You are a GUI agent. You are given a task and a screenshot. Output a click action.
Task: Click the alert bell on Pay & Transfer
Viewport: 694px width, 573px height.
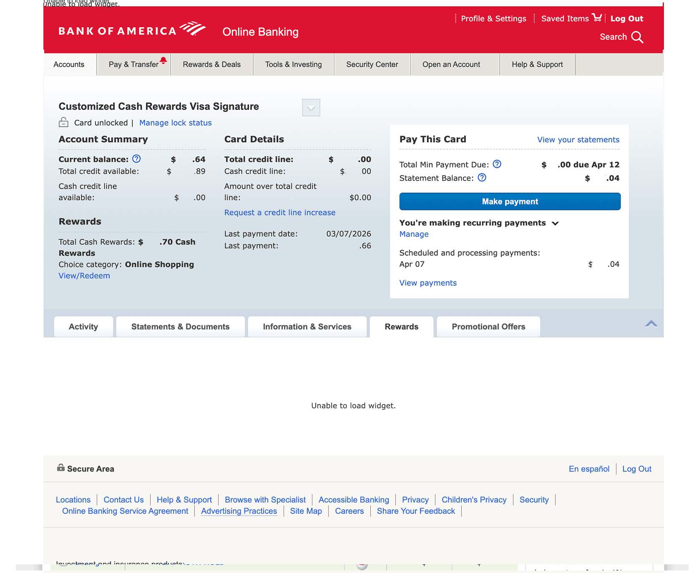[163, 60]
